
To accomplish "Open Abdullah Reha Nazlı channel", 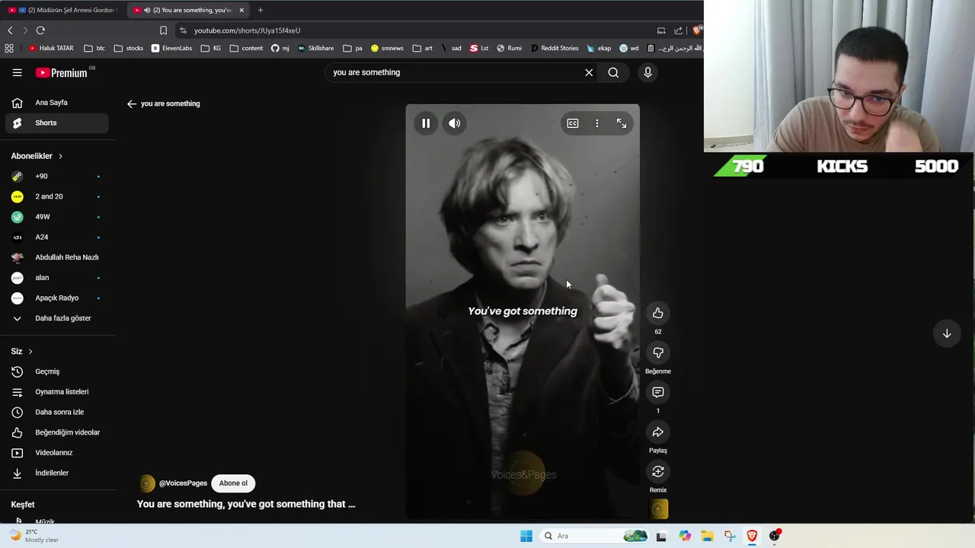I will point(56,257).
